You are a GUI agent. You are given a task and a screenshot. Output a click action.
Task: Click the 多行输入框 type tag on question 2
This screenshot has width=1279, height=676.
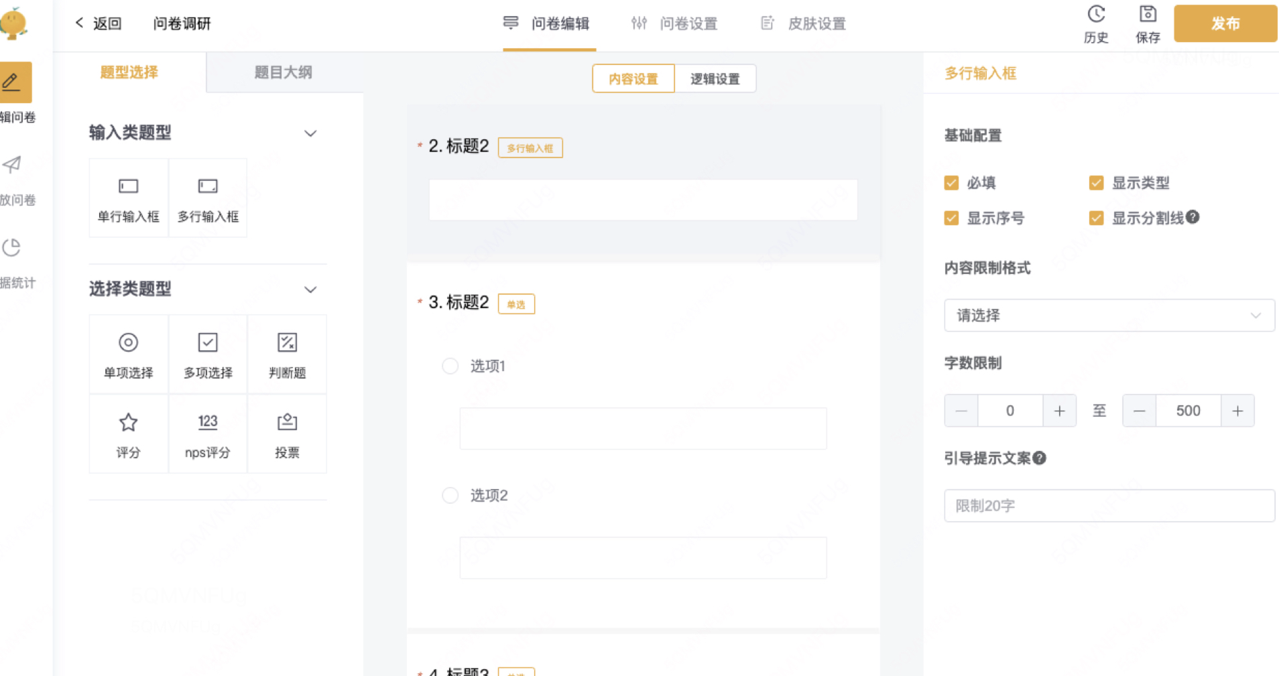point(530,148)
